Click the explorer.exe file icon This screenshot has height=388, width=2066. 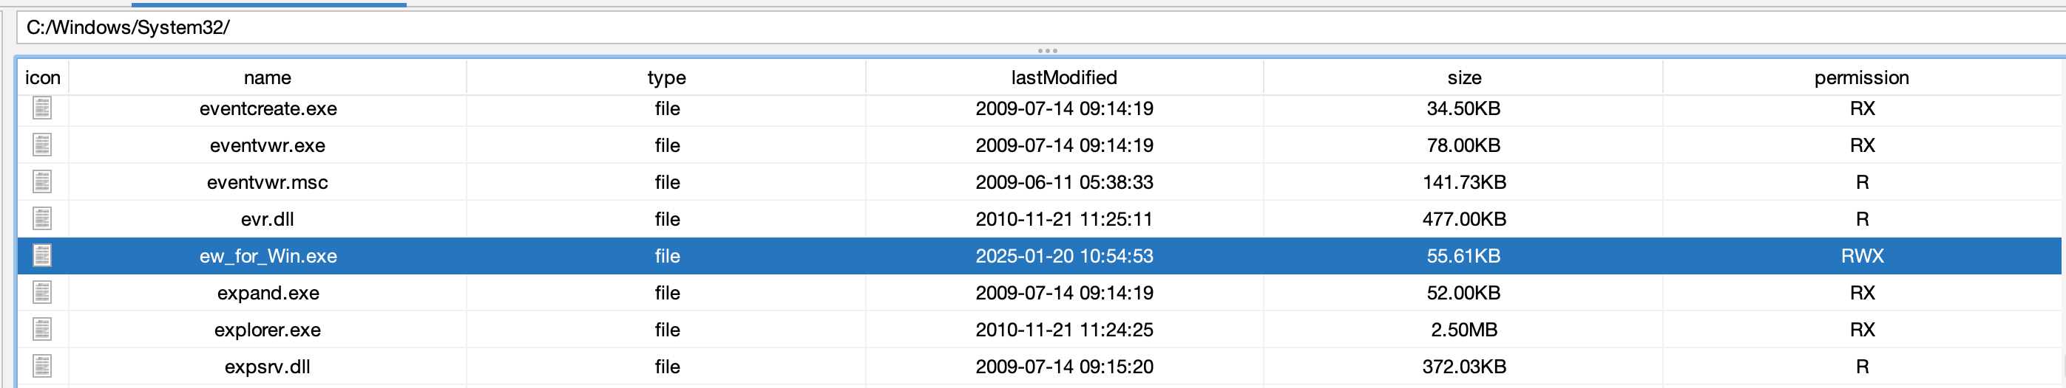(x=41, y=329)
